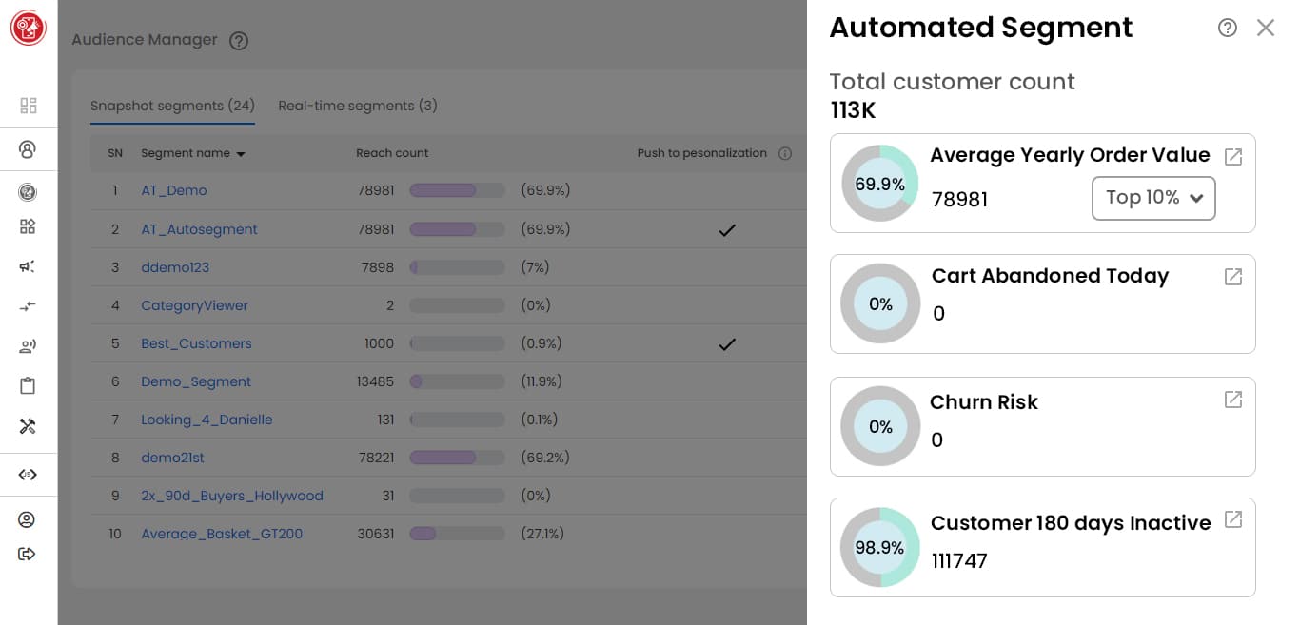Open the ddemo123 segment link

point(175,267)
